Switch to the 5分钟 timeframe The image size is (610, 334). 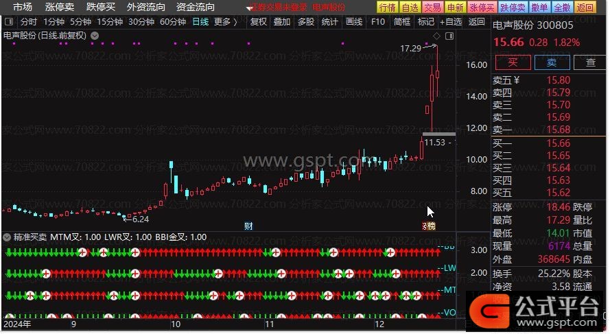pyautogui.click(x=80, y=22)
